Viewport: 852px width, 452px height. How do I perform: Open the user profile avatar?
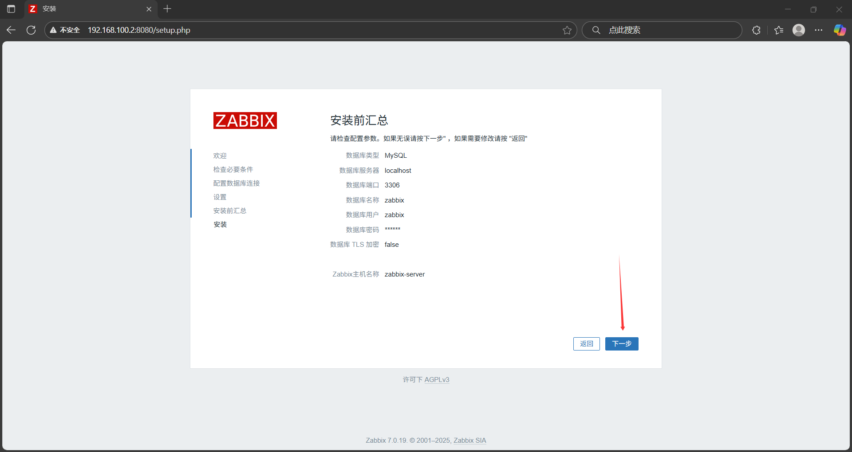coord(799,30)
